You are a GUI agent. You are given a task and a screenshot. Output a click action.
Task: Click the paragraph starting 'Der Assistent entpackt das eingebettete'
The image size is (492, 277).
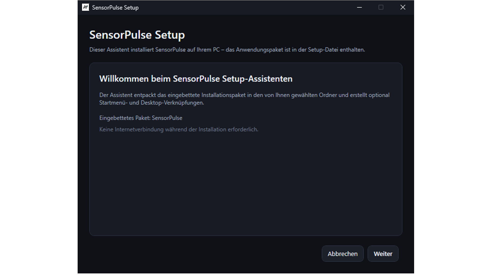[244, 99]
